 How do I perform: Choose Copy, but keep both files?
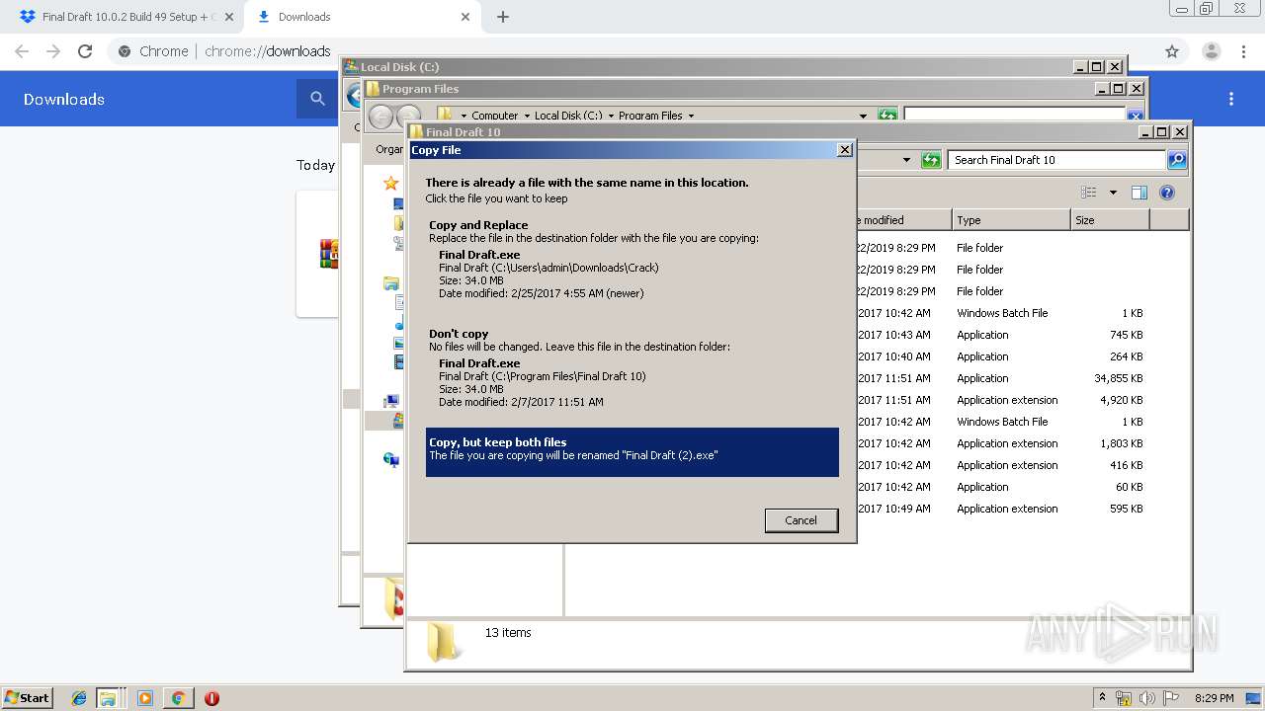point(632,451)
